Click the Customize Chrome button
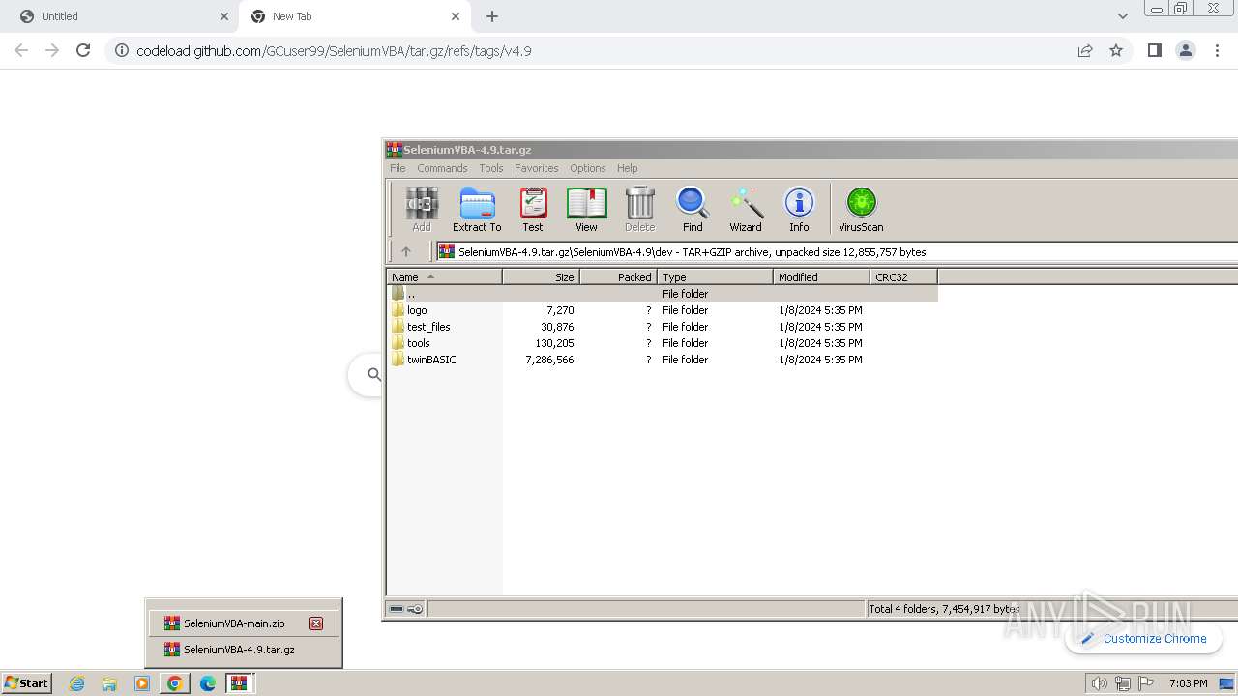The width and height of the screenshot is (1238, 696). [x=1143, y=638]
